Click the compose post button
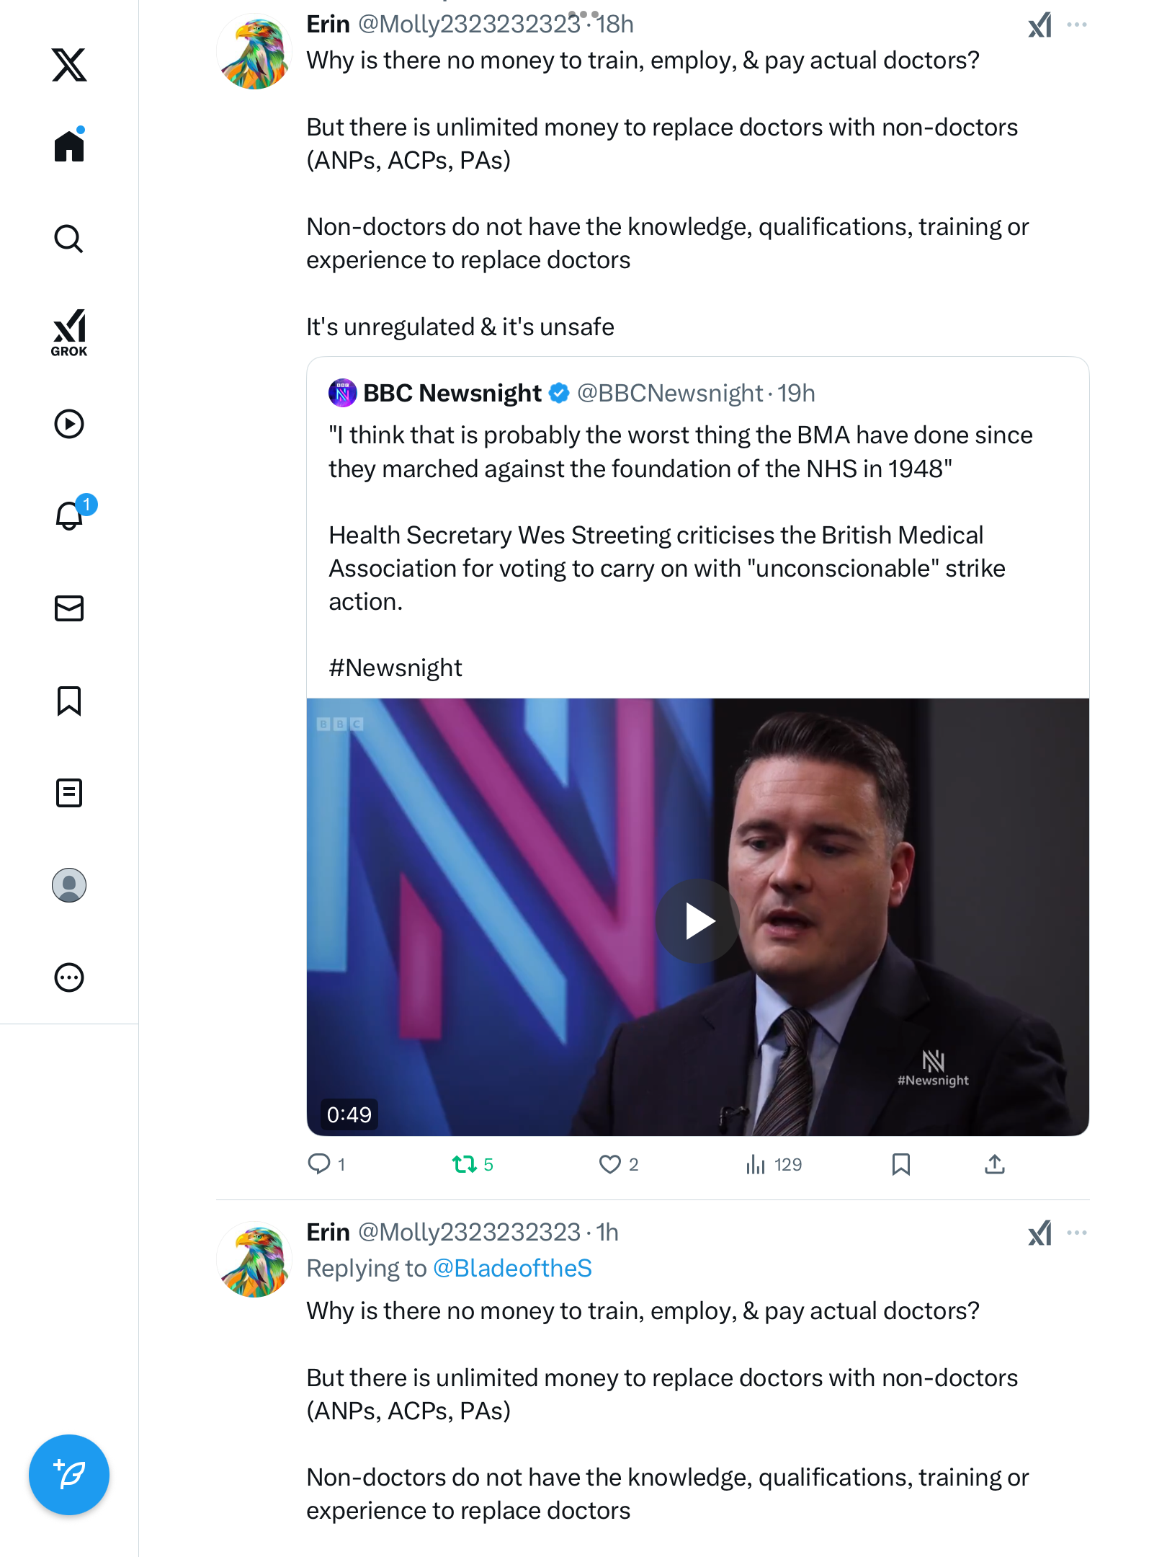 (69, 1475)
